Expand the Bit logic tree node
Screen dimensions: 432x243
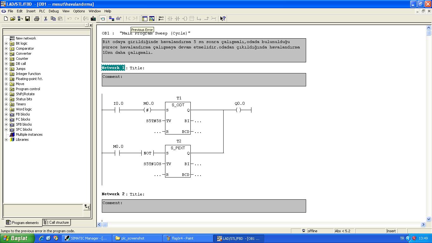pos(6,43)
